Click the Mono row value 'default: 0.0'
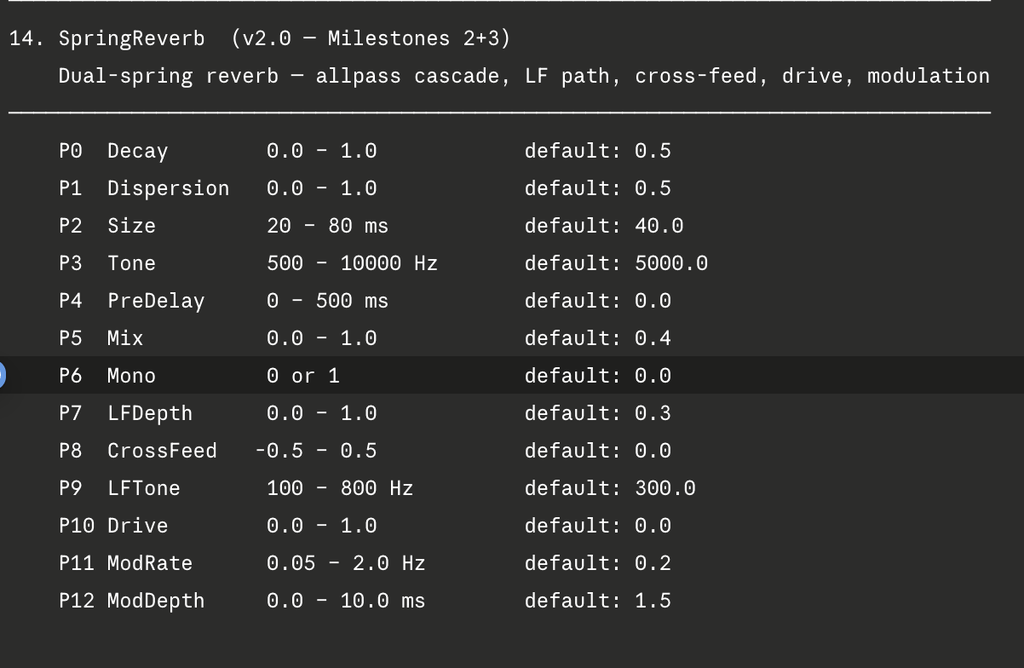The height and width of the screenshot is (668, 1024). point(598,376)
